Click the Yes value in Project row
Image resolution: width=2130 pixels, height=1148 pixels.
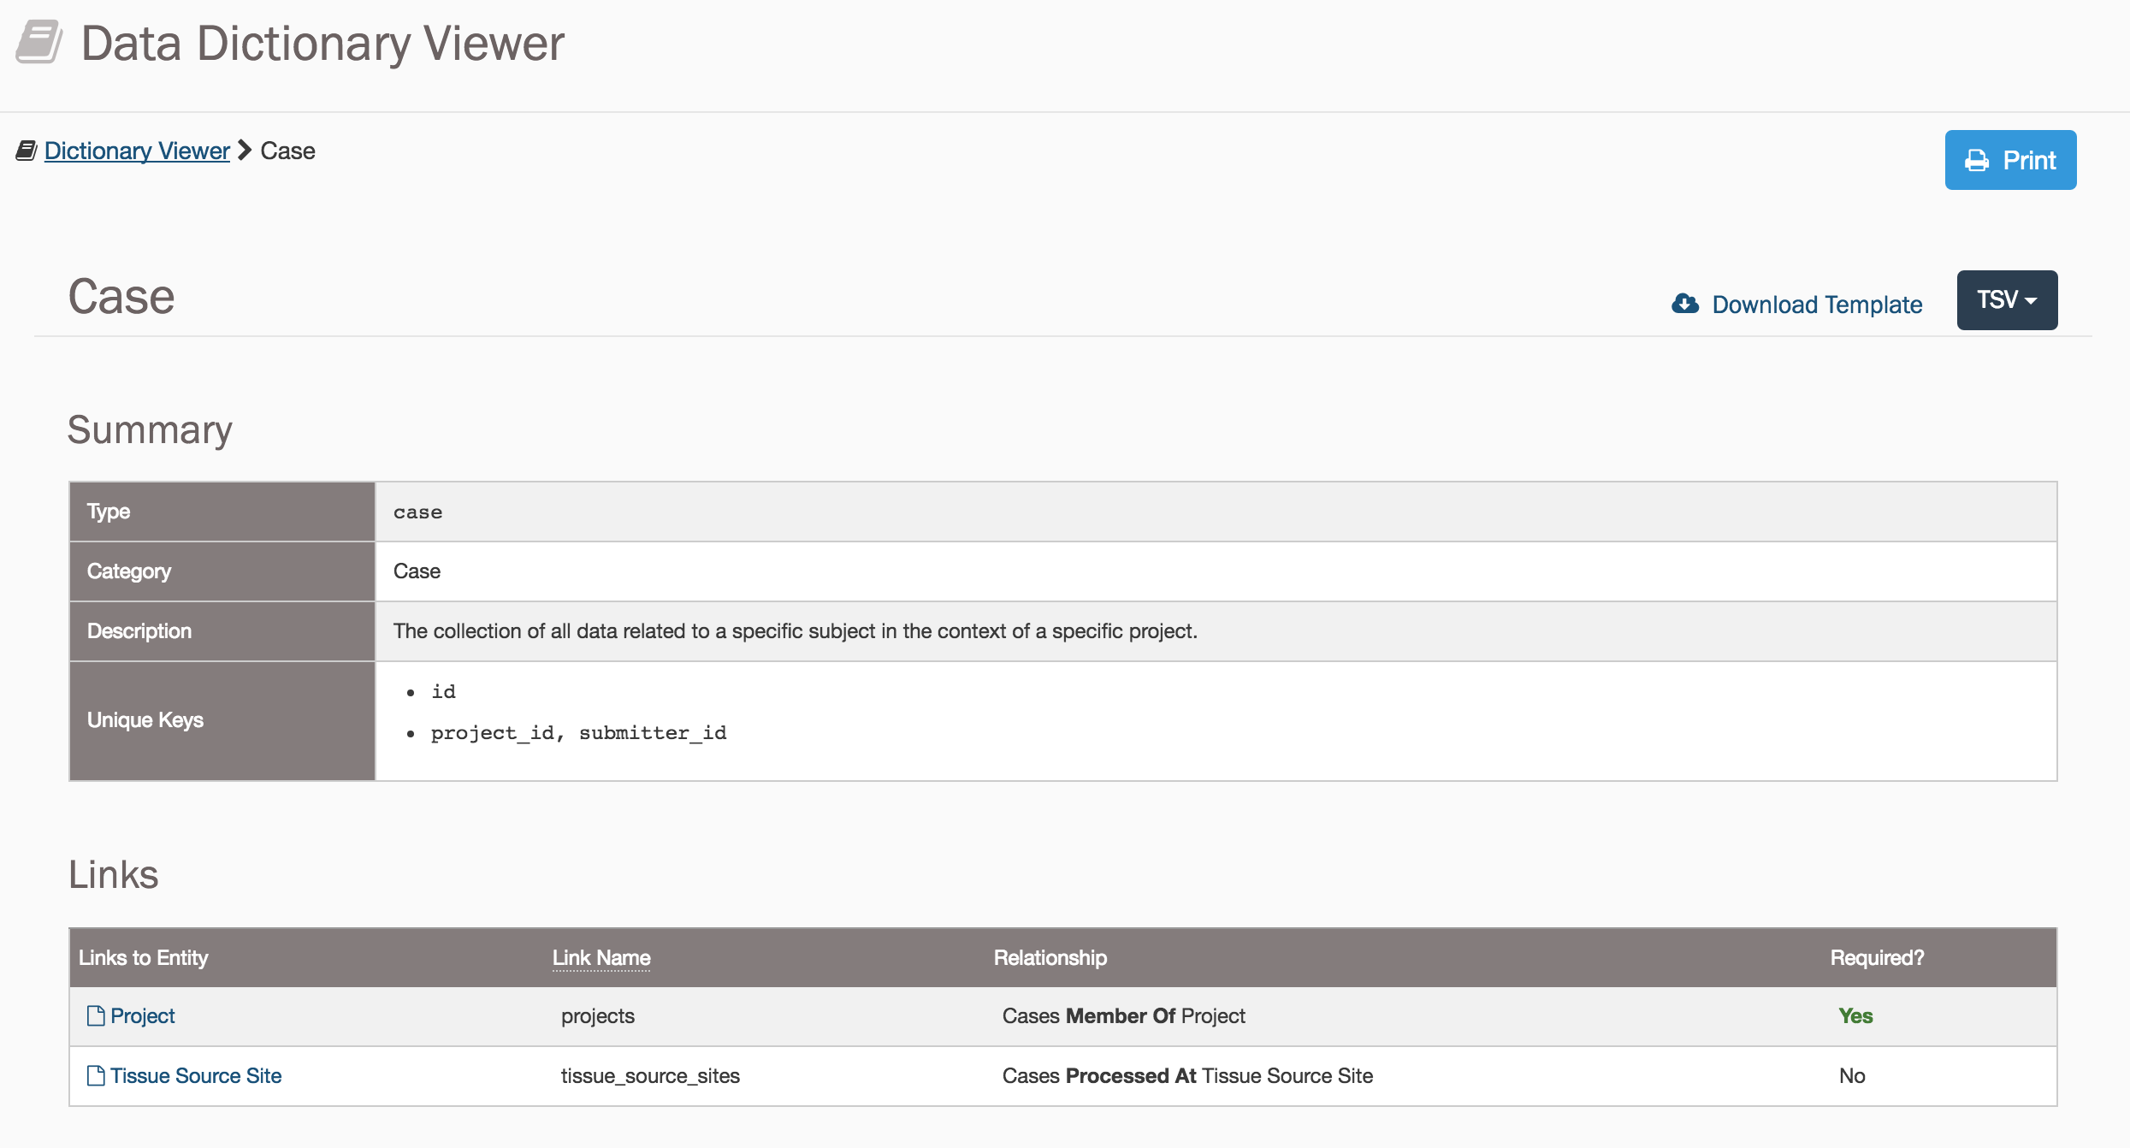[x=1855, y=1016]
